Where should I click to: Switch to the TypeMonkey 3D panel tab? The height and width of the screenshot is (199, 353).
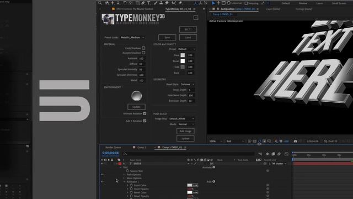coord(178,9)
